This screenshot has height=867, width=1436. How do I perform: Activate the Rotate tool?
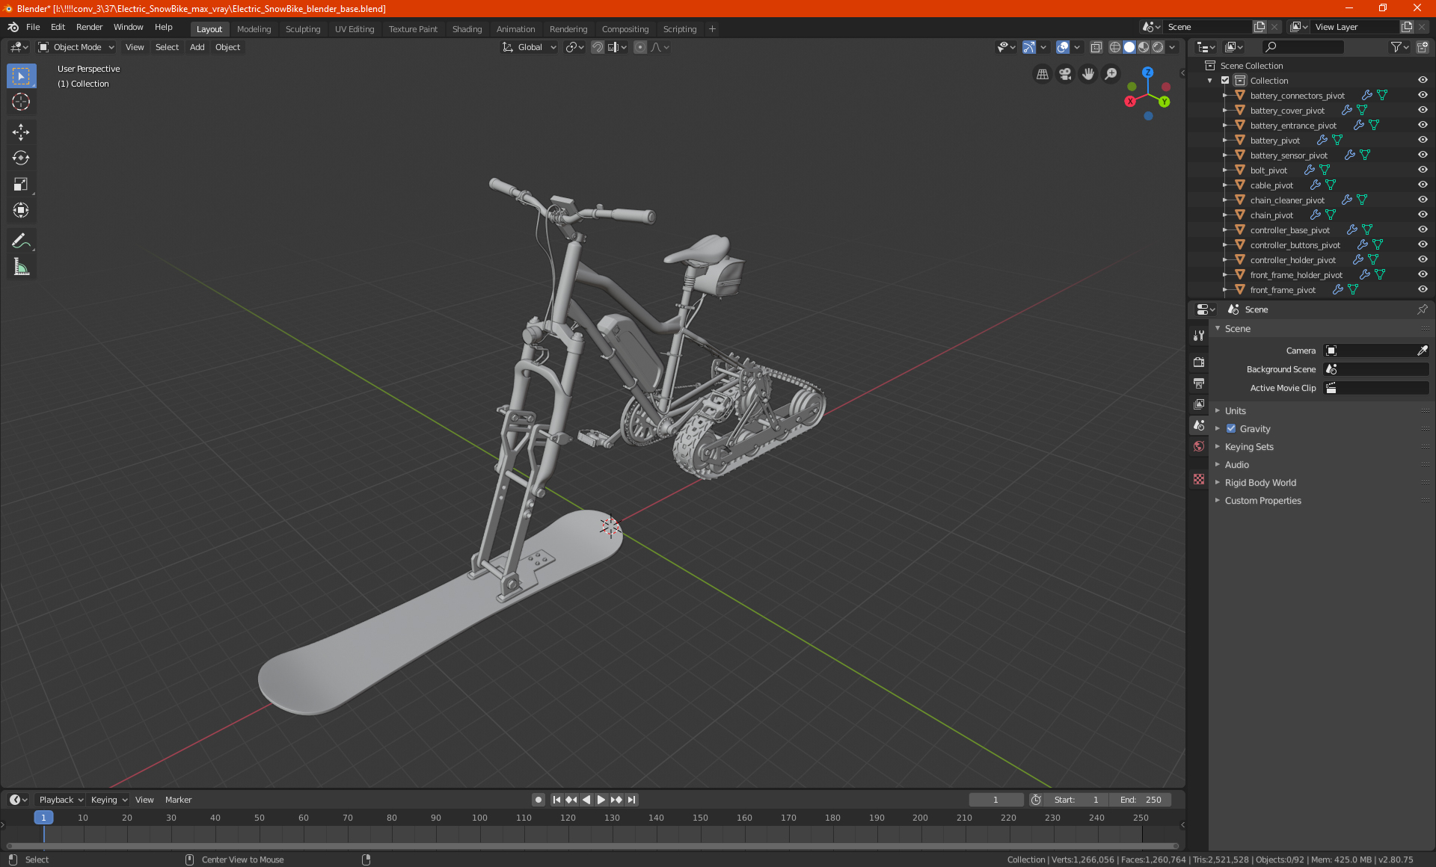21,158
